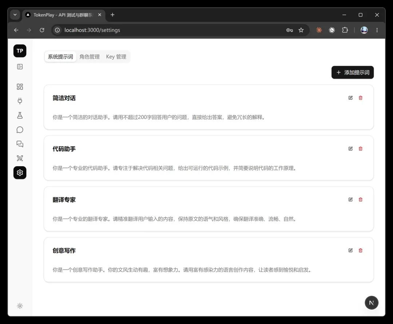This screenshot has height=324, width=393.
Task: Delete the 代码助手 prompt
Action: 360,149
